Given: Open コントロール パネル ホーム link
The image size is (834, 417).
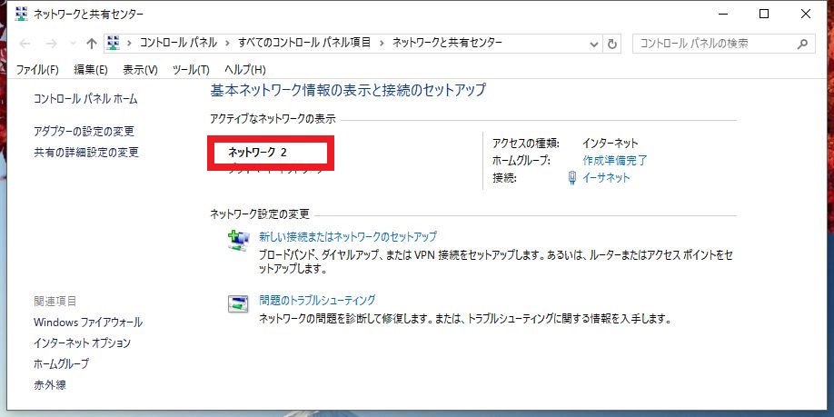Looking at the screenshot, I should (x=85, y=99).
